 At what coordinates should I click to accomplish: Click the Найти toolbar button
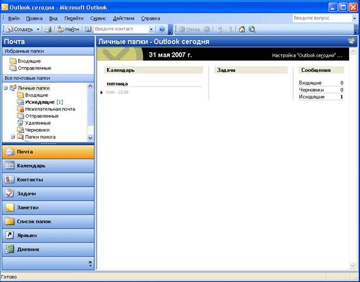(68, 29)
